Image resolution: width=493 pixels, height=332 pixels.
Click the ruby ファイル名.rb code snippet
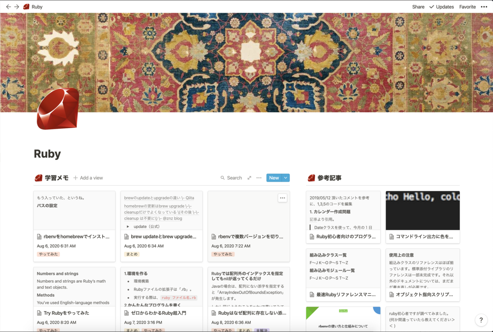(179, 298)
